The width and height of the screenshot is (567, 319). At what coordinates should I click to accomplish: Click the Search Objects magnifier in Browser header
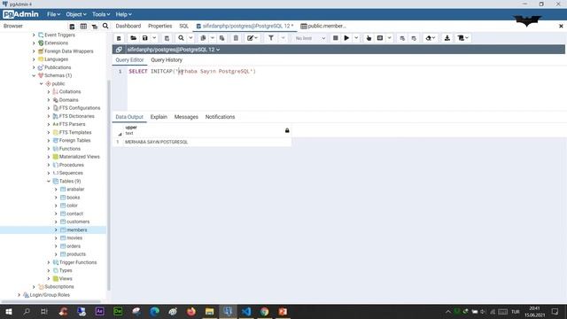coord(105,26)
